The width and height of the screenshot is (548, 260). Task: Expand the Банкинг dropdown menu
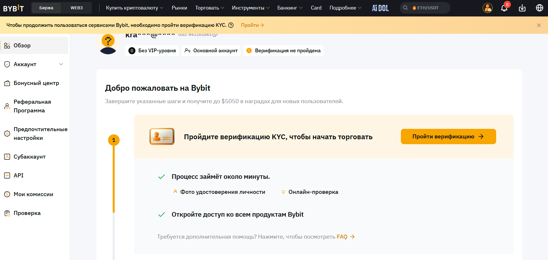(290, 8)
